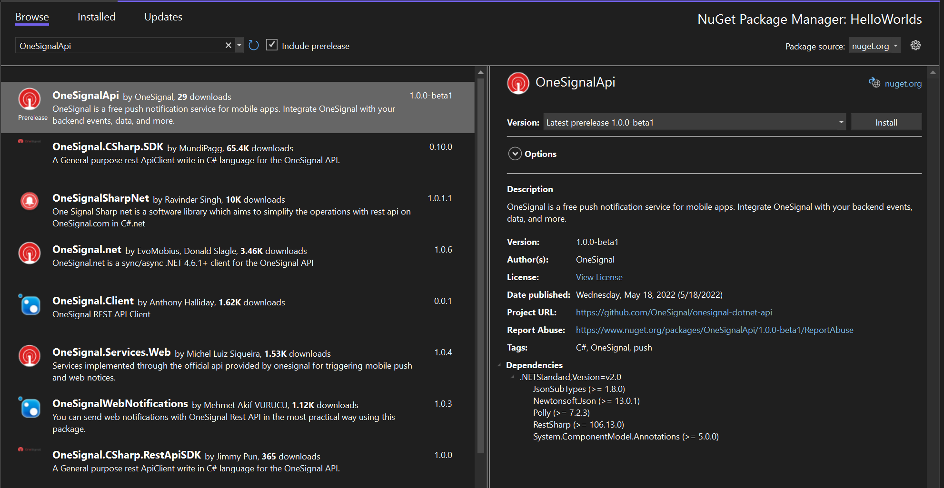The image size is (944, 488).
Task: Click the OneSignal.Client blue package icon
Action: pos(30,305)
